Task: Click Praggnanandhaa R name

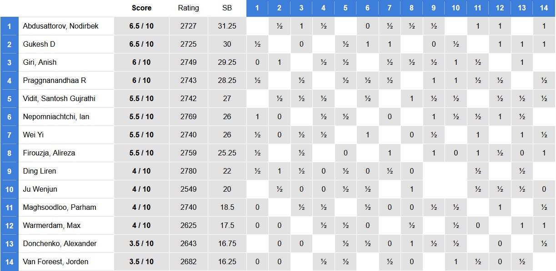Action: pos(55,80)
